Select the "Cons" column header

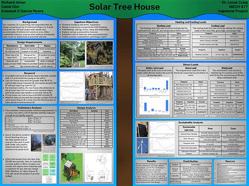(233, 128)
